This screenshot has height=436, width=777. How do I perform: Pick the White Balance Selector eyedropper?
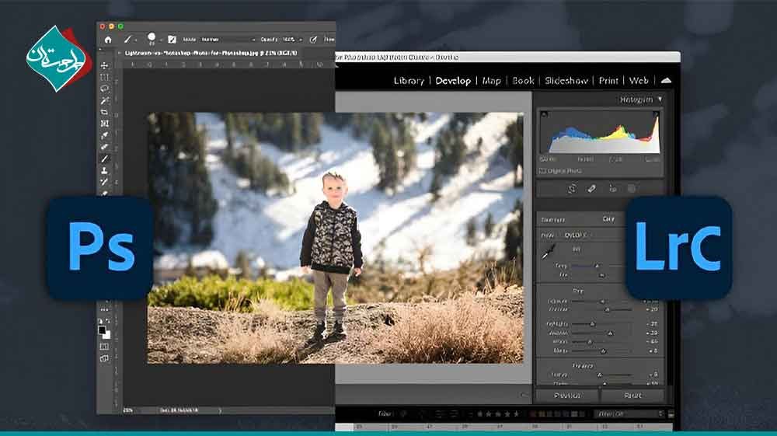tap(548, 253)
